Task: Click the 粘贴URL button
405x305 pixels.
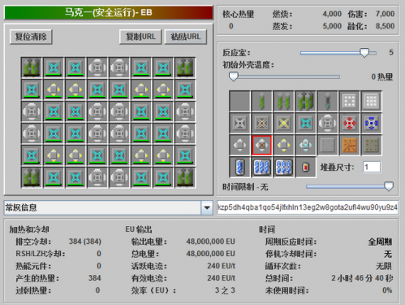Action: pos(186,37)
